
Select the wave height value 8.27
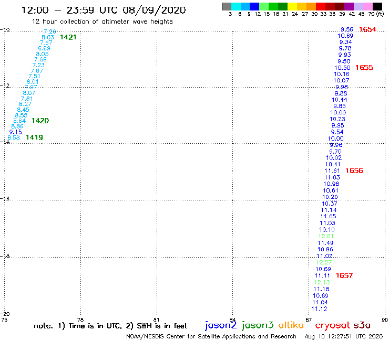pyautogui.click(x=25, y=104)
